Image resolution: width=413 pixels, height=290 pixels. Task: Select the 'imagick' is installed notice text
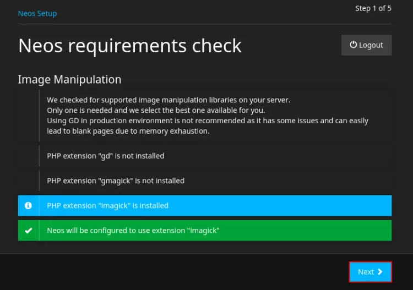[x=108, y=205]
